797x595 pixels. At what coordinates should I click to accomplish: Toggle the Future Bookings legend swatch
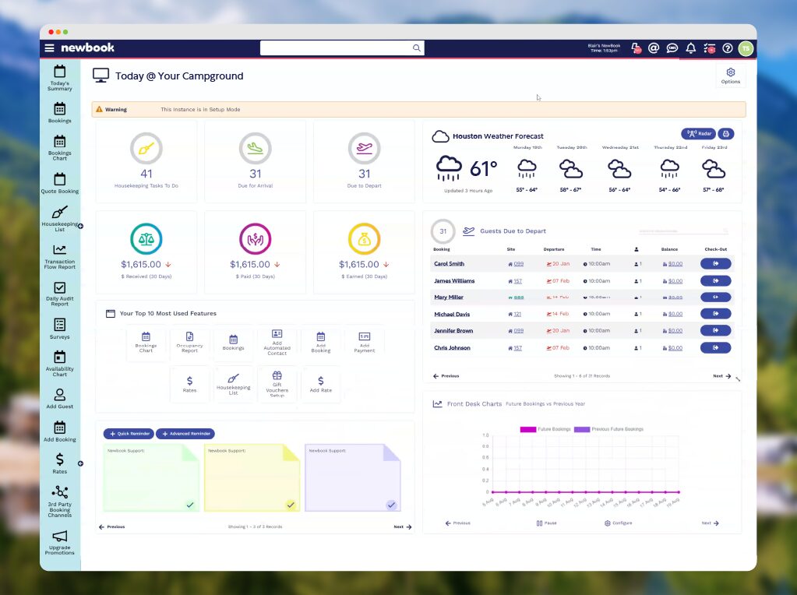(x=528, y=429)
